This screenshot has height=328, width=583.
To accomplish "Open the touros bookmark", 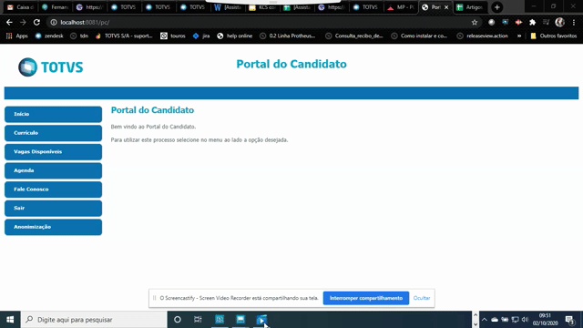I will 173,36.
